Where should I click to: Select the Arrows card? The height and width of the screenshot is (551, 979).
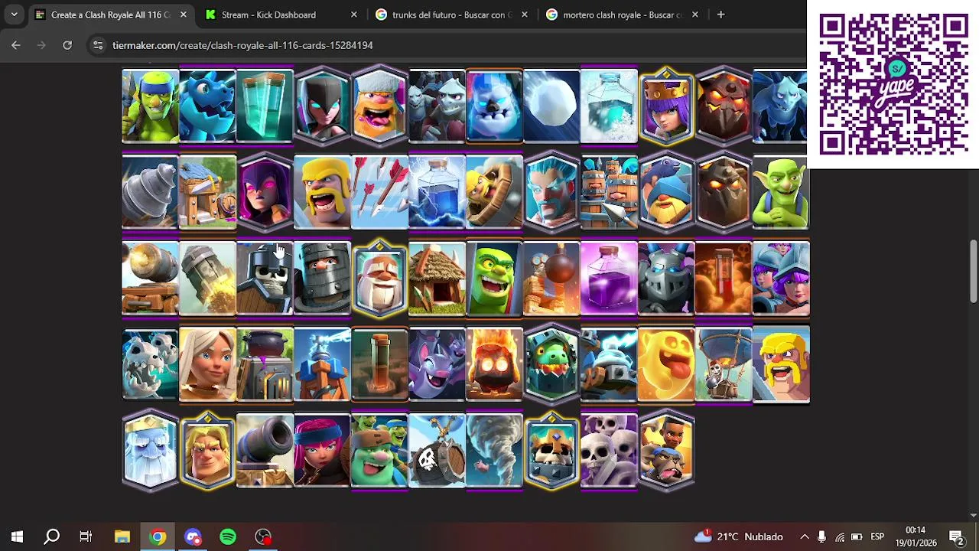379,192
